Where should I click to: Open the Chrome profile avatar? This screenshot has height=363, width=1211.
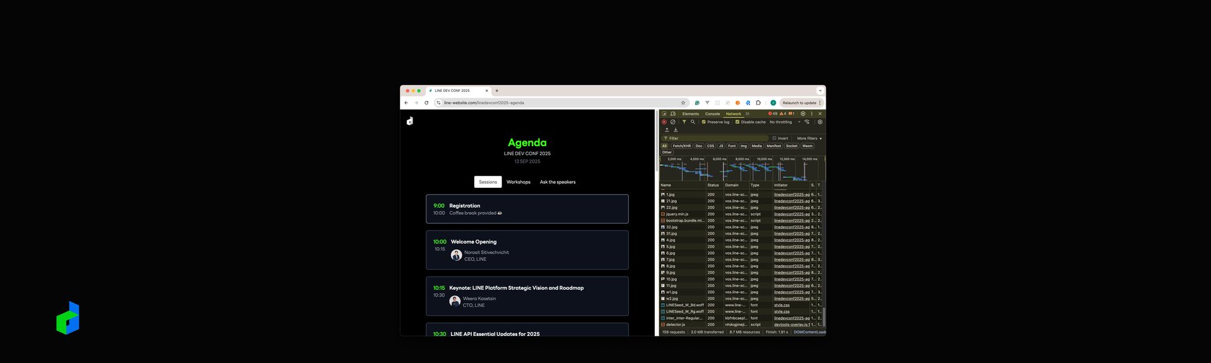pyautogui.click(x=773, y=103)
